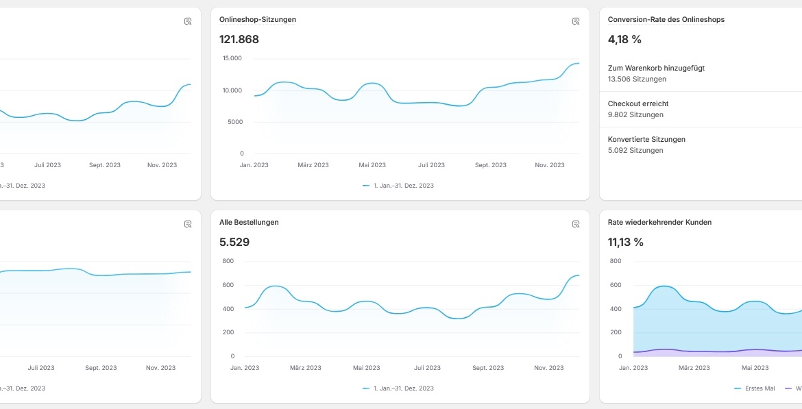Click Mai 2023 on the Onlineshop-Sitzungen axis
This screenshot has width=802, height=409.
(x=372, y=165)
